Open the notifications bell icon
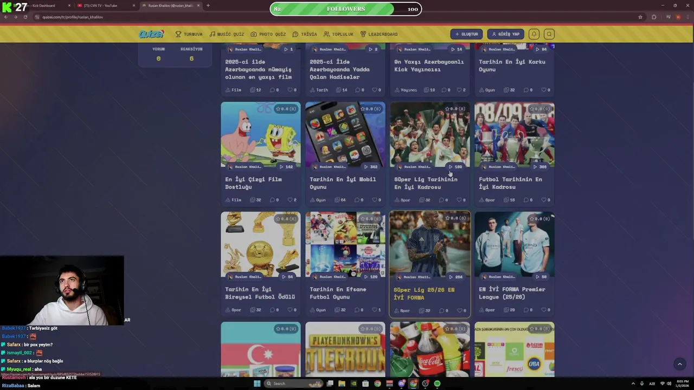The image size is (694, 390). click(534, 34)
